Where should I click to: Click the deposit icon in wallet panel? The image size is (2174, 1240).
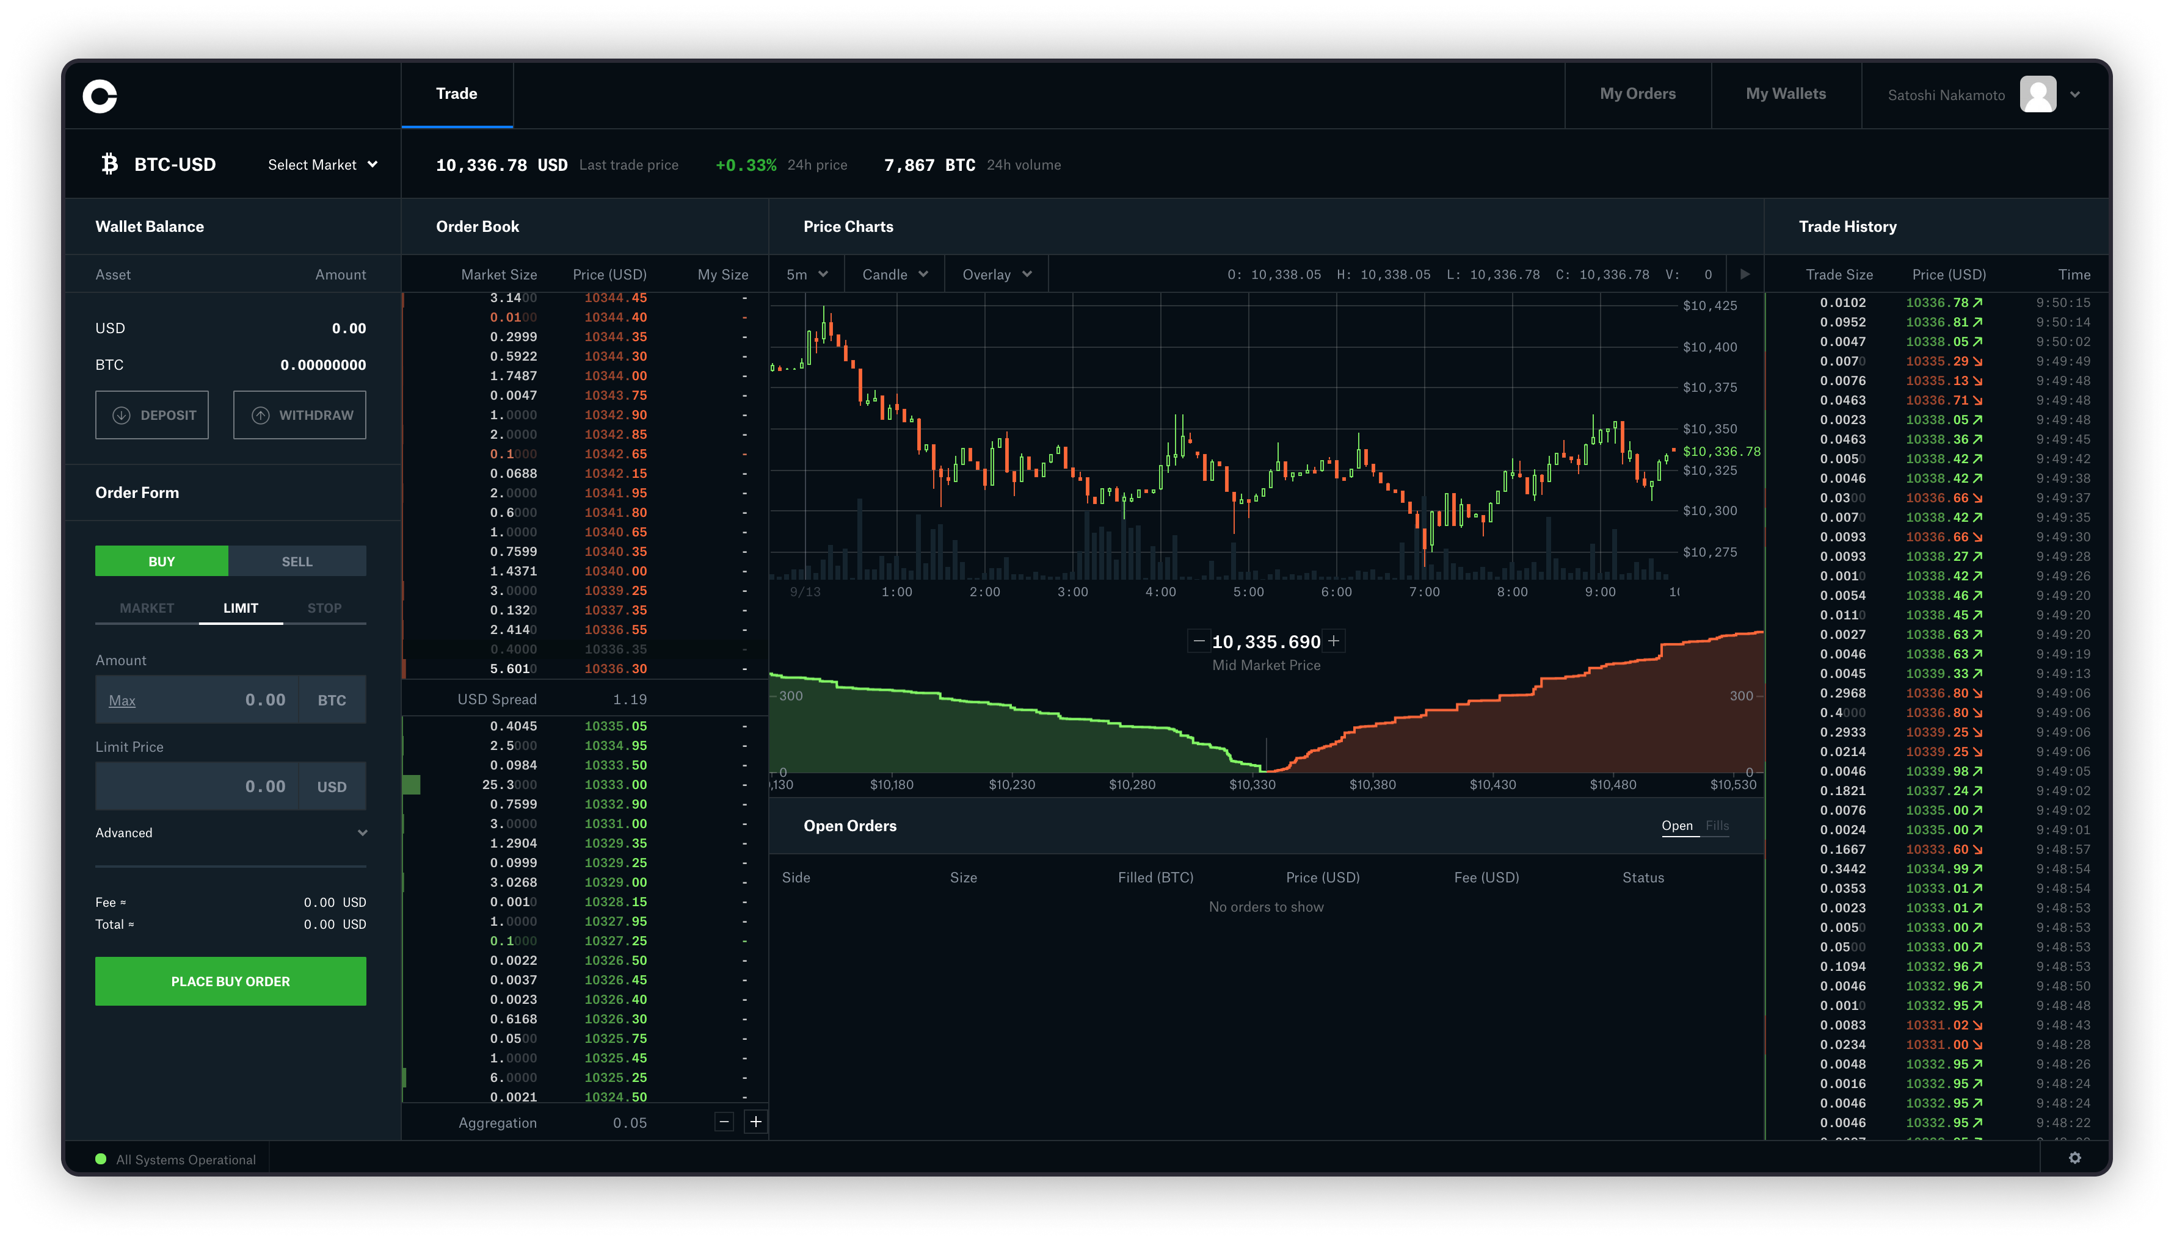[121, 415]
